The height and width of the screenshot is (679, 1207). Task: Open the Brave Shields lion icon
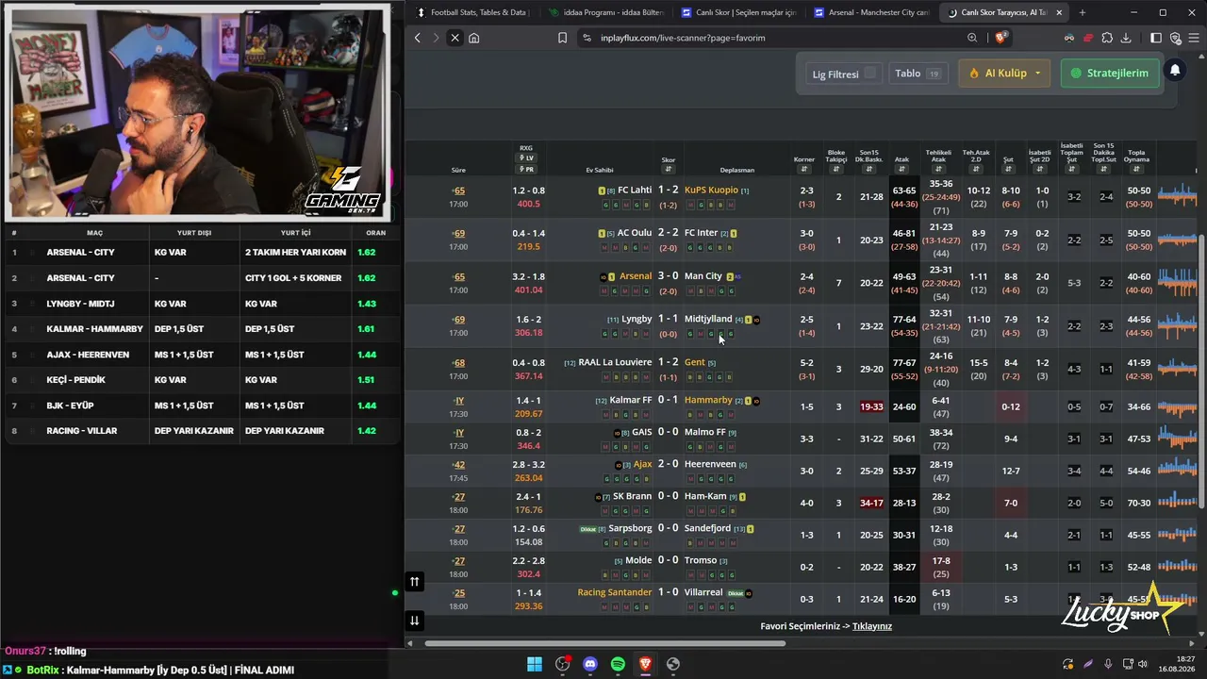point(1000,38)
